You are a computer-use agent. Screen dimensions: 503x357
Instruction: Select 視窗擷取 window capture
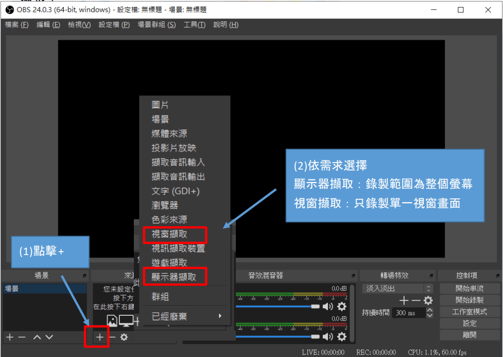pos(185,234)
